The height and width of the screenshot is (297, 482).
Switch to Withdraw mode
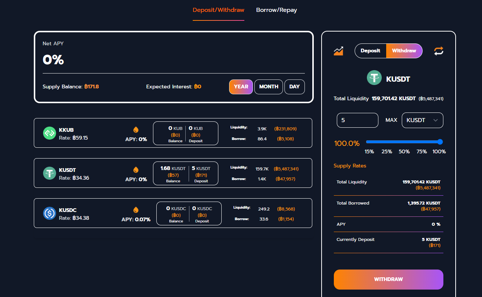point(404,51)
